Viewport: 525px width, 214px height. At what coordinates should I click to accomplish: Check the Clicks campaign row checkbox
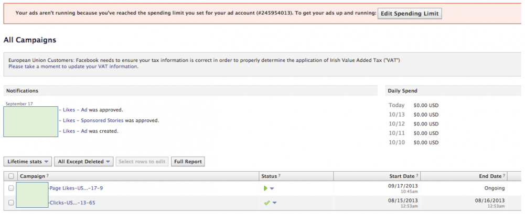pyautogui.click(x=11, y=202)
